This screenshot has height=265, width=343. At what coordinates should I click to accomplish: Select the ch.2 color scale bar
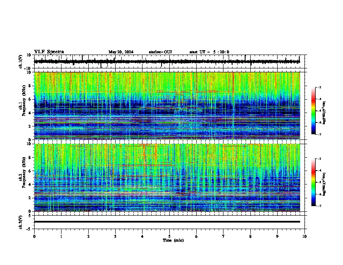tap(313, 182)
